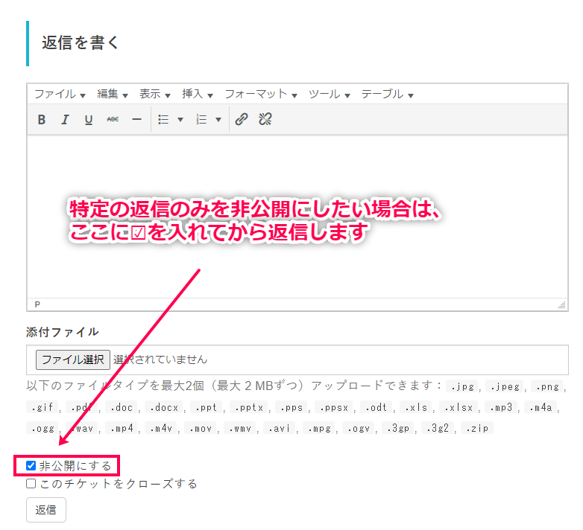Click the .docx file type tag
583x530 pixels.
coord(164,407)
